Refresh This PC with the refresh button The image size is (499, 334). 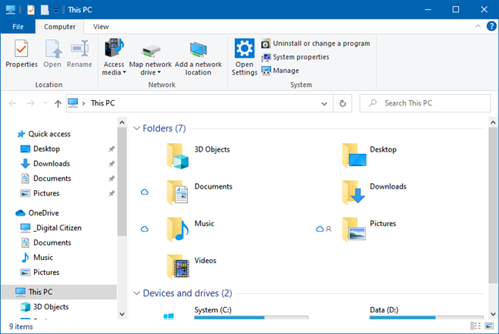tap(343, 103)
